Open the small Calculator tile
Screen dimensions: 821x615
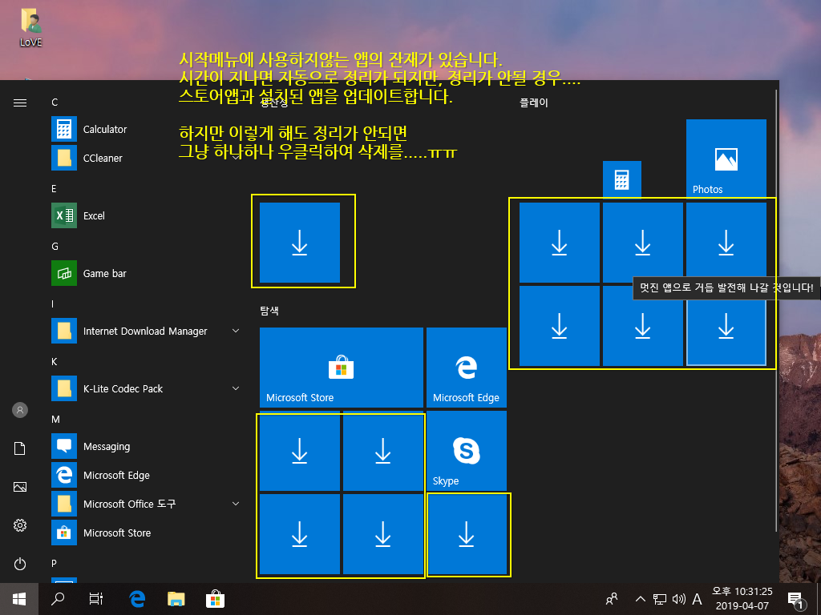coord(622,180)
